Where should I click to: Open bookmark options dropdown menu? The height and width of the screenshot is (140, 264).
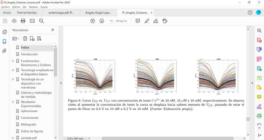pyautogui.click(x=16, y=39)
